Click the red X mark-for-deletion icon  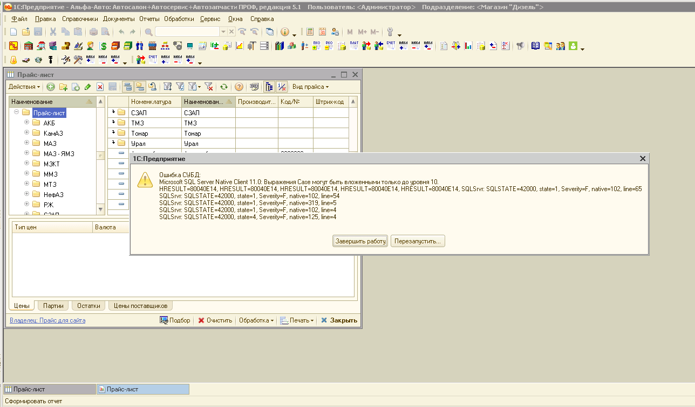100,87
